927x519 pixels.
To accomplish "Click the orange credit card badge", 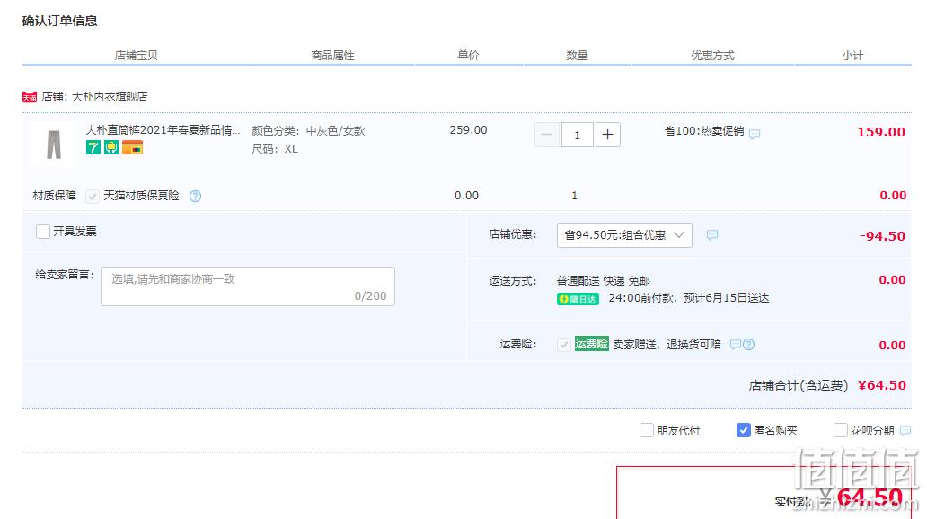I will point(132,147).
